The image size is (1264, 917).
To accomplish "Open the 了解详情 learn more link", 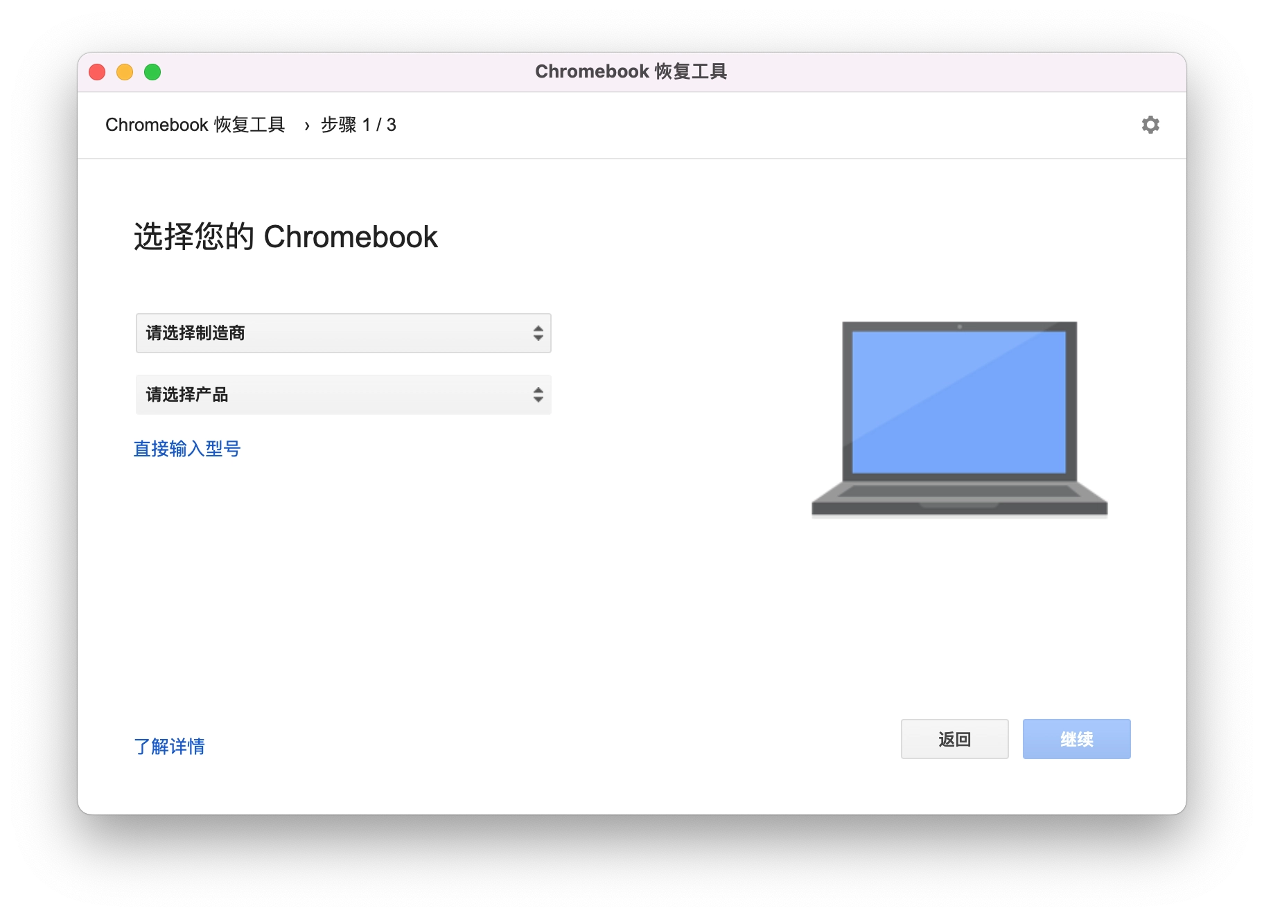I will (x=169, y=746).
